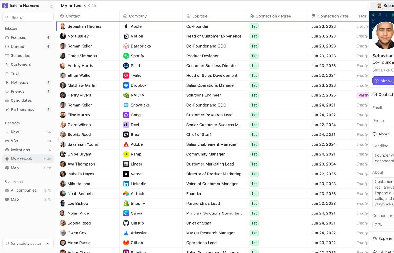This screenshot has height=253, width=394.
Task: Click the Job title column header
Action: coord(214,16)
